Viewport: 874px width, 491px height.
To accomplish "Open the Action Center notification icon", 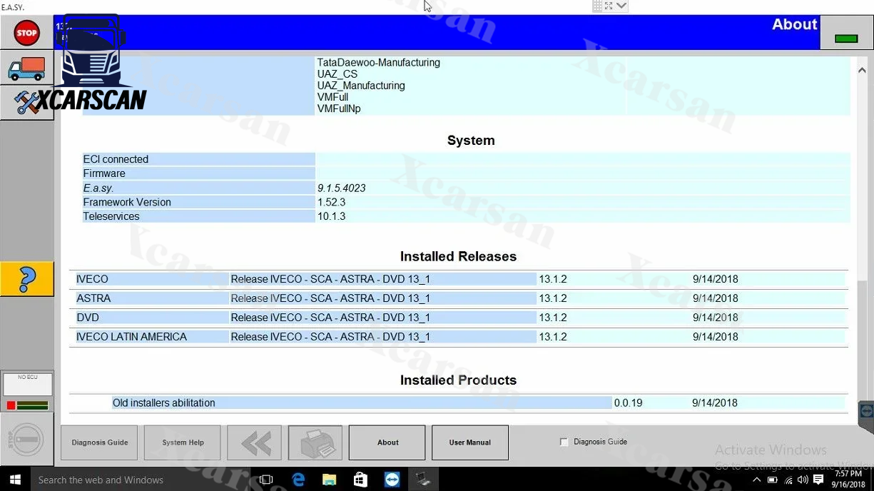I will (x=818, y=480).
